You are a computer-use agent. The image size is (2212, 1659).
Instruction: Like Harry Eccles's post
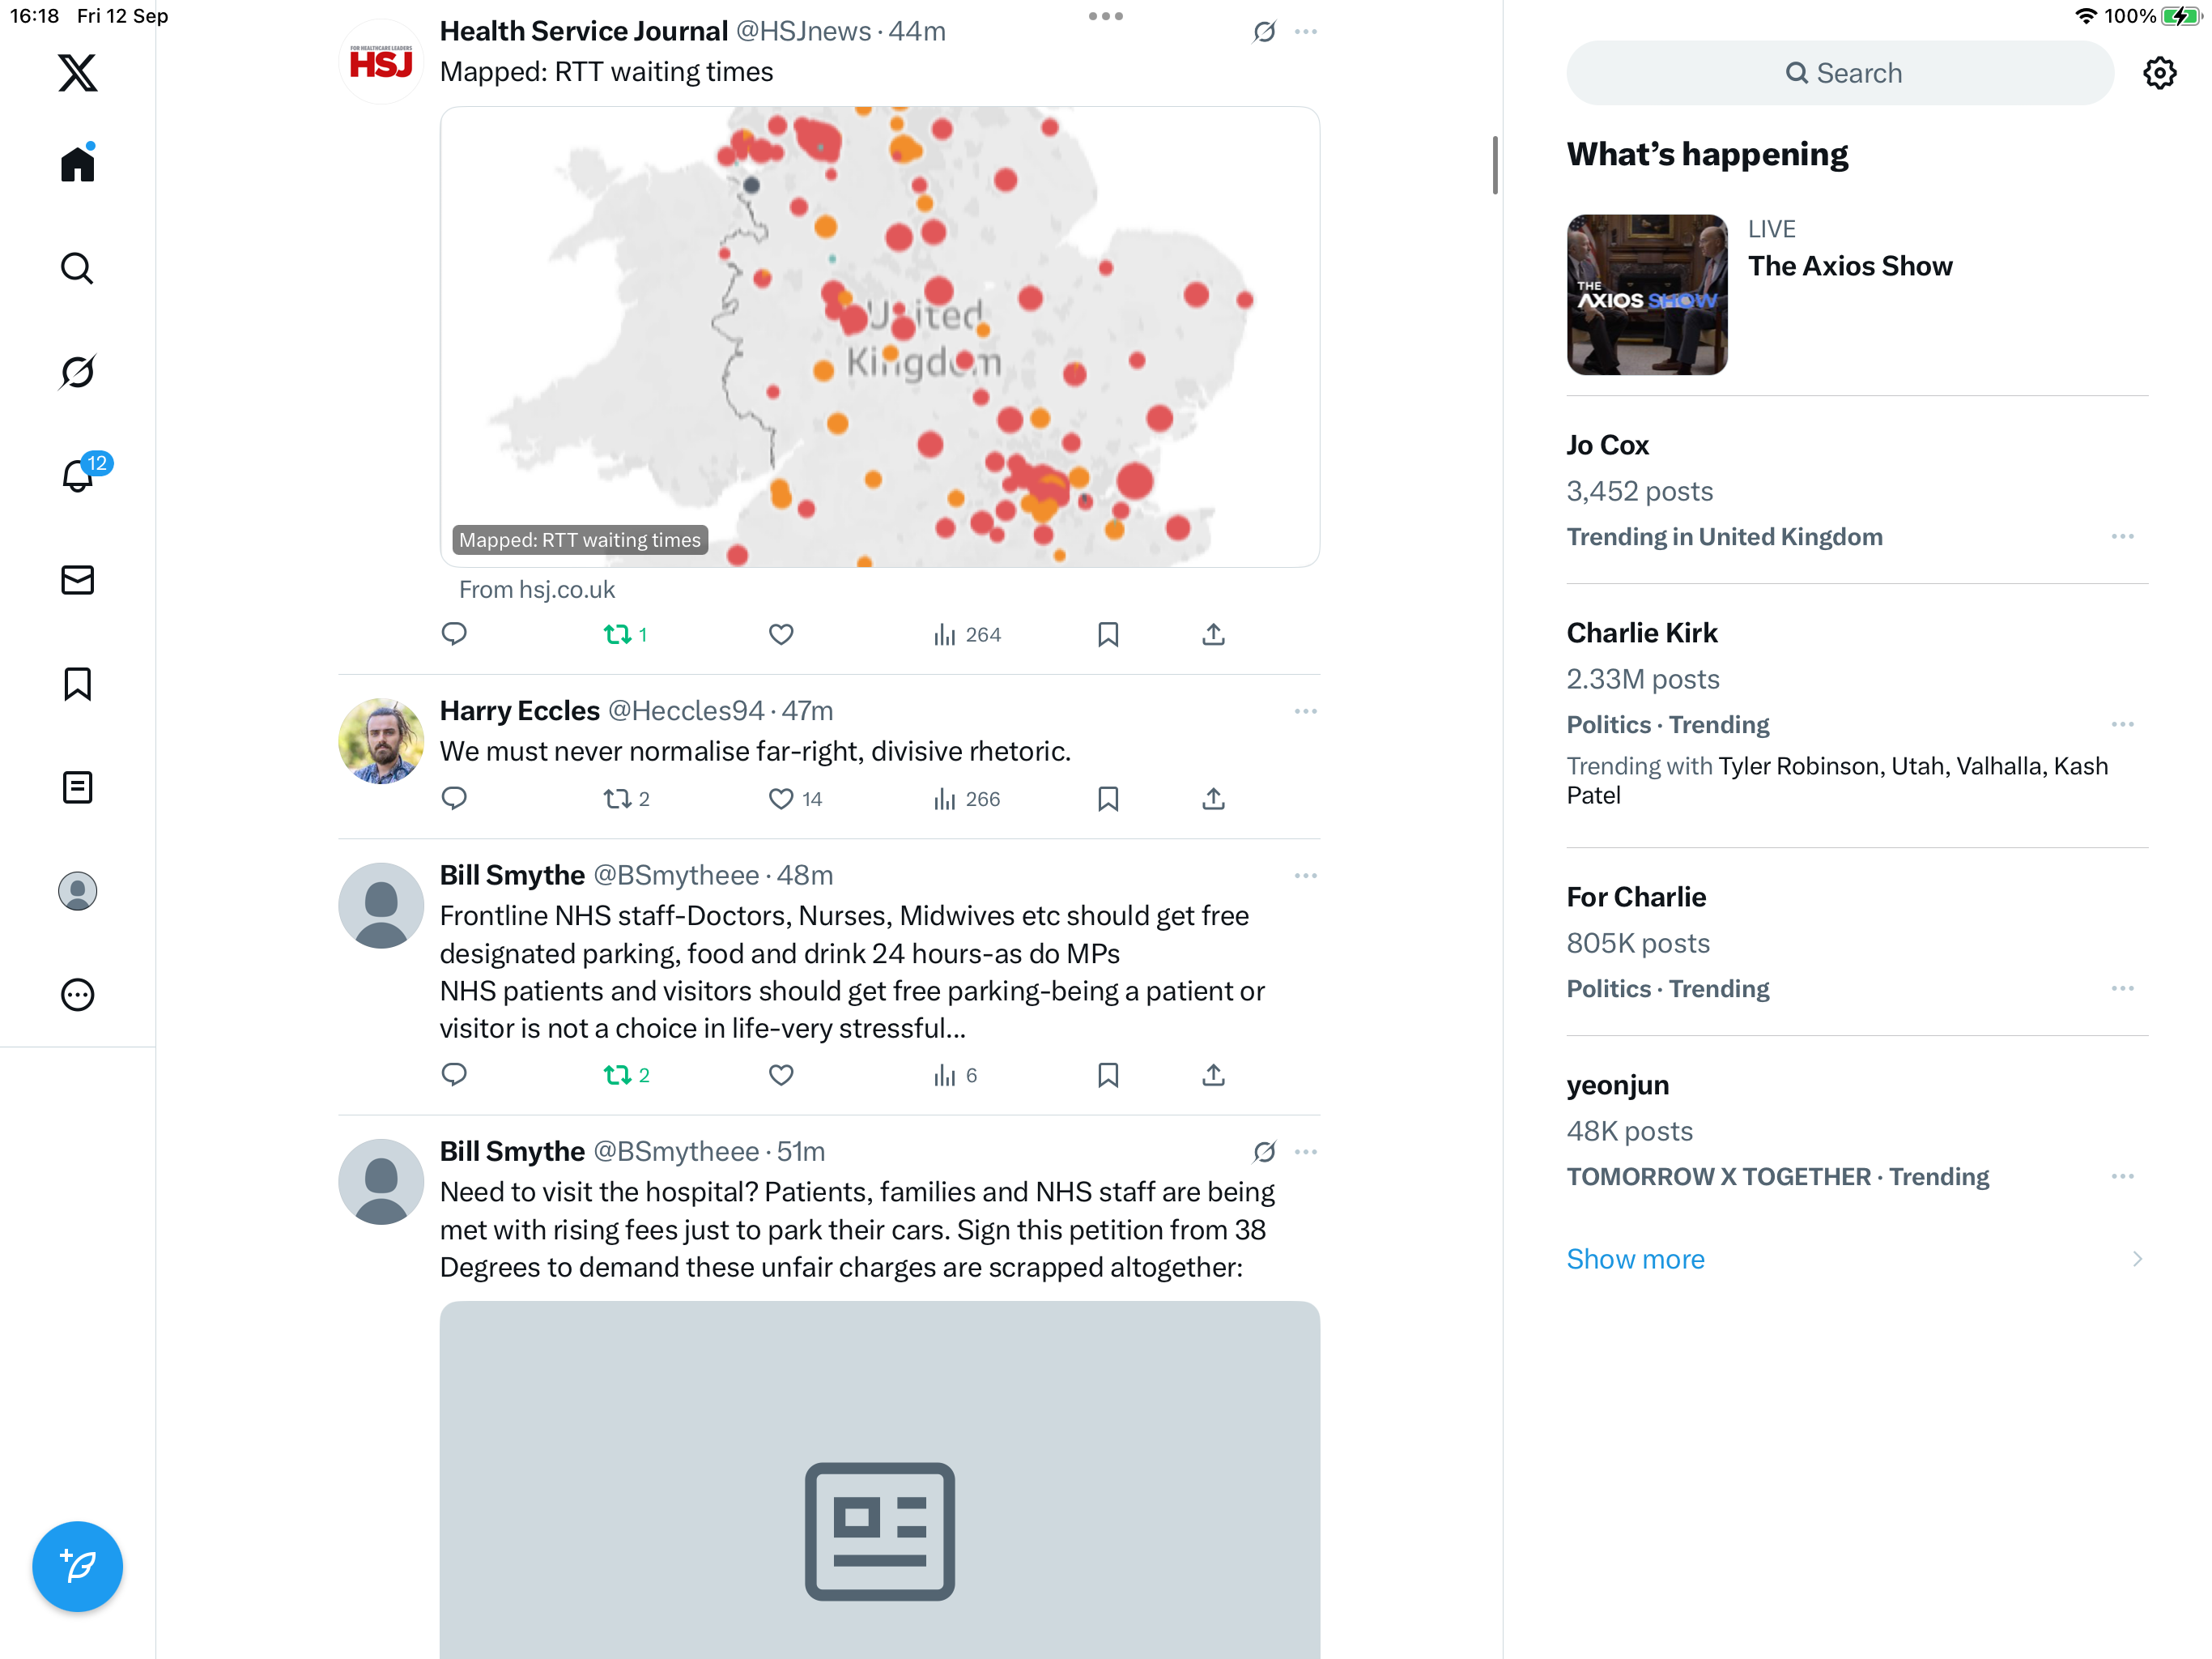click(781, 799)
